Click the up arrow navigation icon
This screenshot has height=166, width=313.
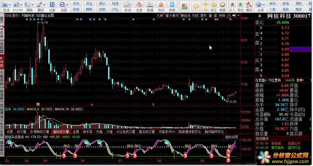point(206,4)
